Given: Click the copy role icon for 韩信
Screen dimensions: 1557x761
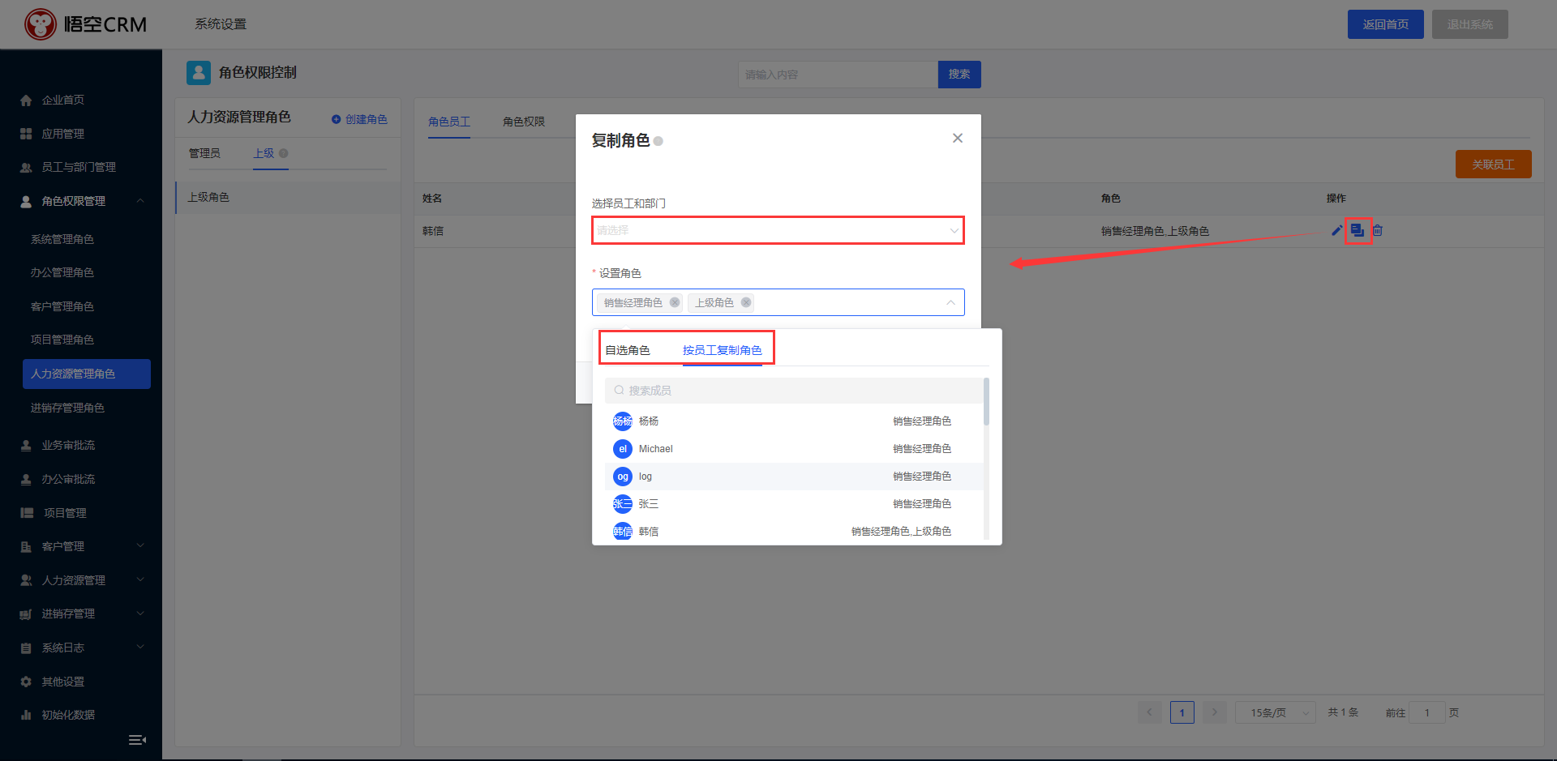Looking at the screenshot, I should coord(1358,230).
